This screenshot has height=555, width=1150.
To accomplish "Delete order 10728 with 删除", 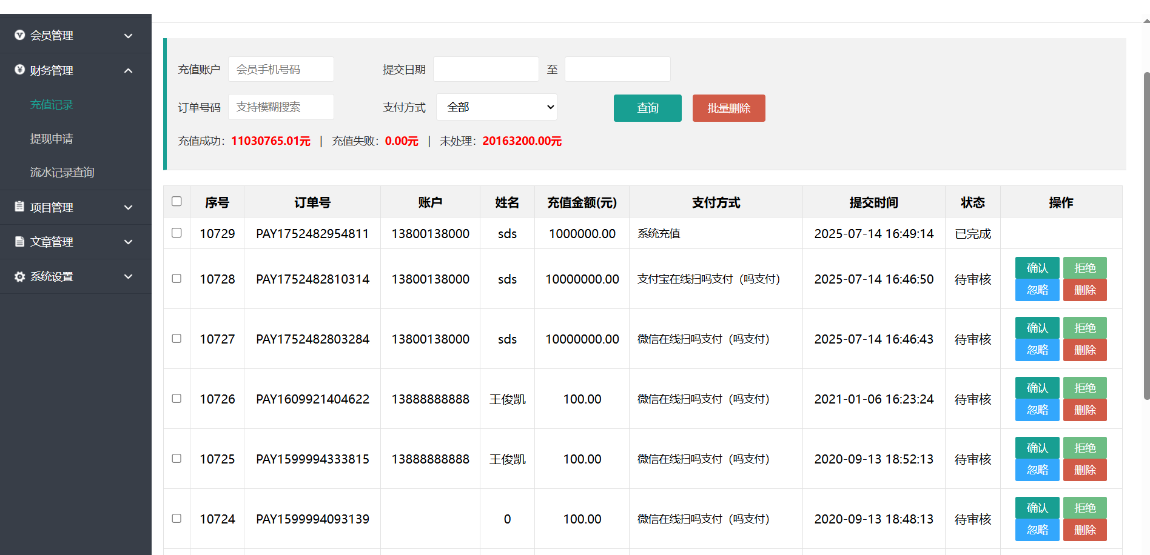I will 1085,290.
